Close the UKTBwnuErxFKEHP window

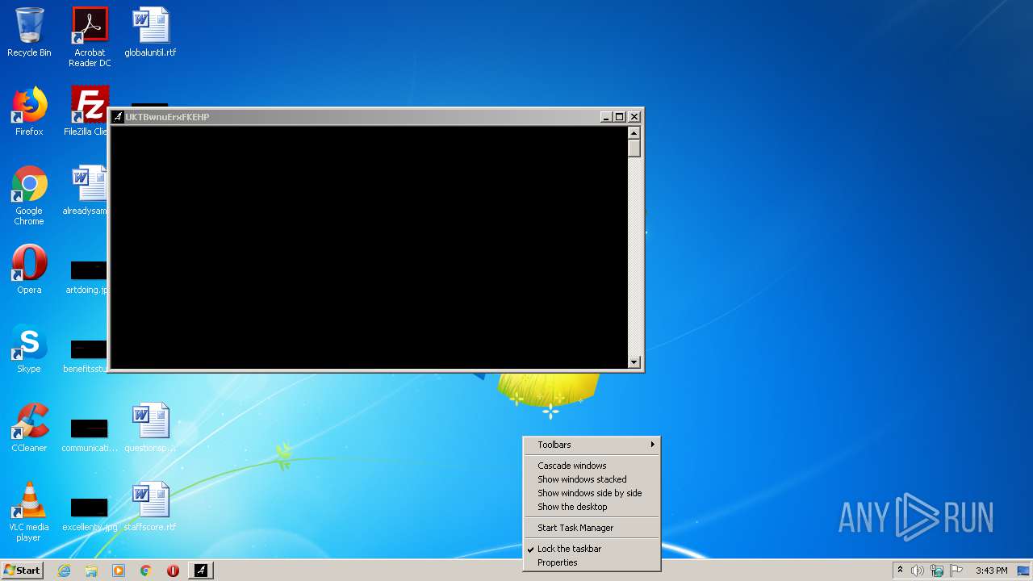tap(634, 117)
